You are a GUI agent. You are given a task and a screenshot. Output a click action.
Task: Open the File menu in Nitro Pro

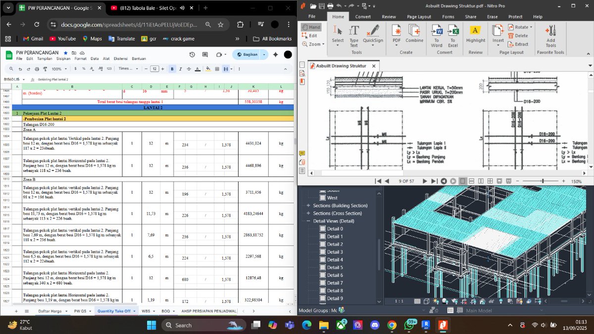pos(312,16)
